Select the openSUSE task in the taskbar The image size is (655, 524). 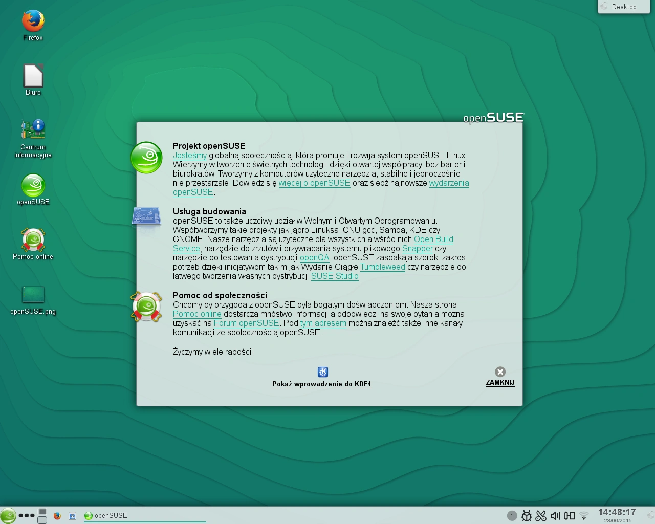click(145, 515)
